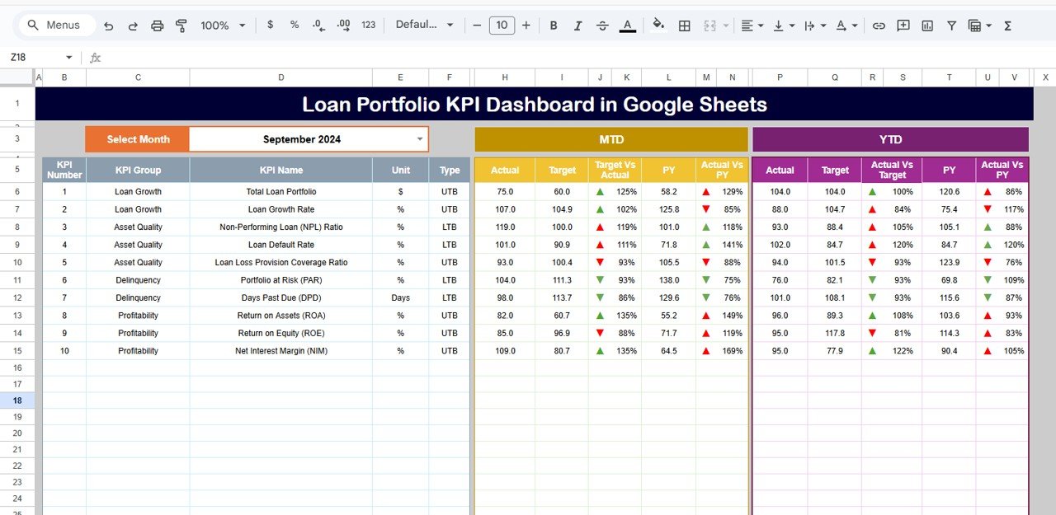Format selection as percent
This screenshot has width=1056, height=515.
point(294,26)
